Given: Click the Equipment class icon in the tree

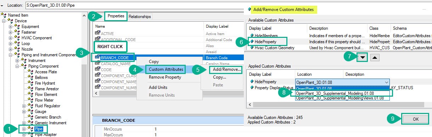Looking at the screenshot, I should [x=18, y=27].
